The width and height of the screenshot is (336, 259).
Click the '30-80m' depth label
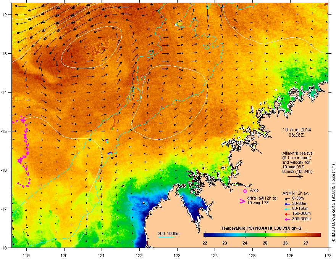pos(299,204)
